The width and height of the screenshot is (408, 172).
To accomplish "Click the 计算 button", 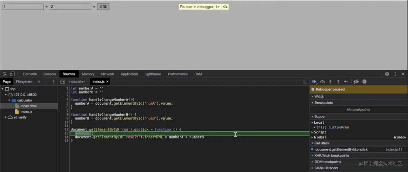I will coord(103,7).
